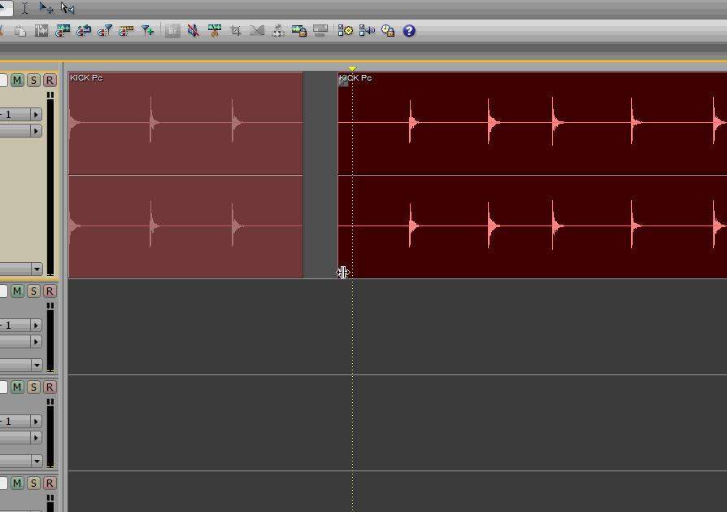The height and width of the screenshot is (512, 727).
Task: Mute the fourth track with M button
Action: pos(17,484)
